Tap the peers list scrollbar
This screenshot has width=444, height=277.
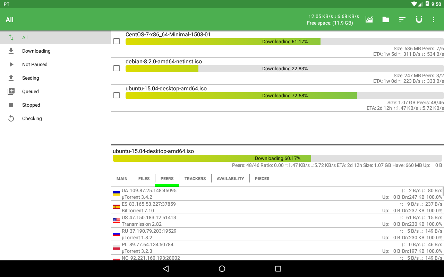(443, 191)
